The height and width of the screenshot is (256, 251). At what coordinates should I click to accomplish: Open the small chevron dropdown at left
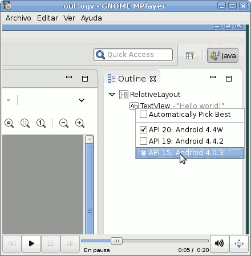click(x=8, y=100)
